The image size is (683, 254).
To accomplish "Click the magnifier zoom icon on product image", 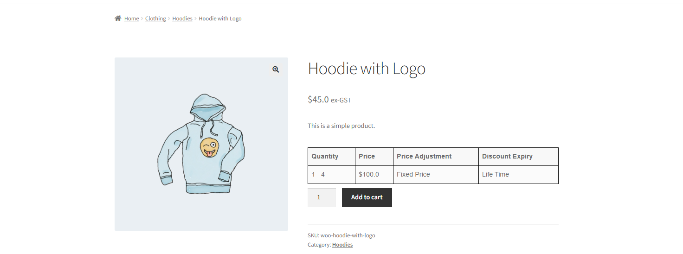I will [276, 70].
